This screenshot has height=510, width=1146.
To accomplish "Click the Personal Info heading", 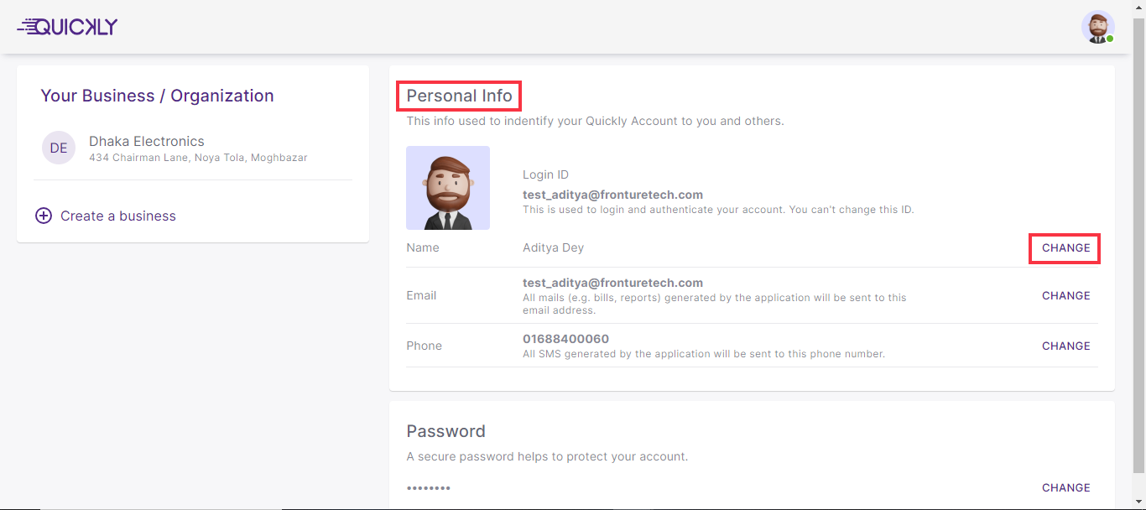I will [x=459, y=96].
